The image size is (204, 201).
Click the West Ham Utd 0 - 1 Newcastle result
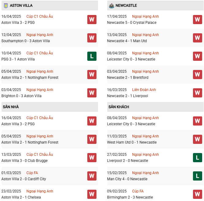(132, 142)
